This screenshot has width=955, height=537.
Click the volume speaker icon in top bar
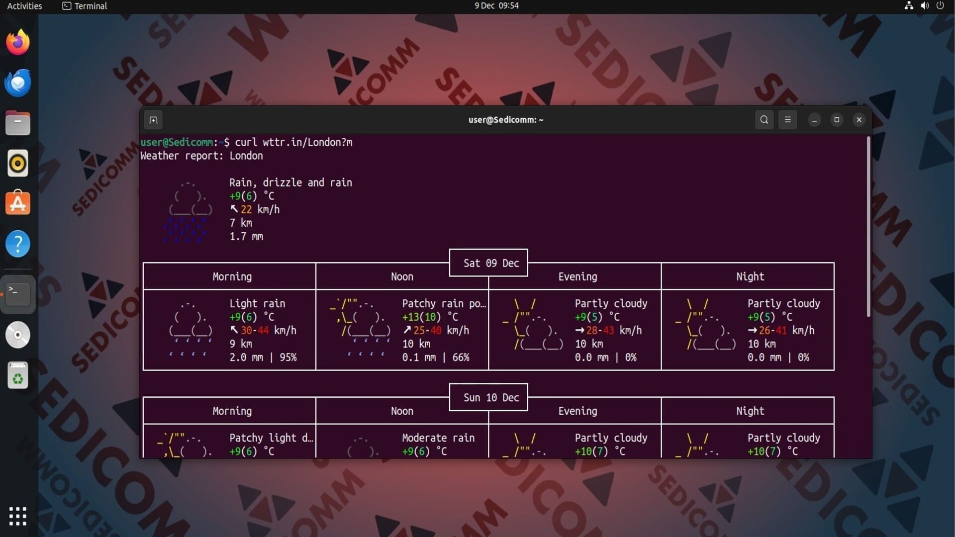(x=925, y=6)
